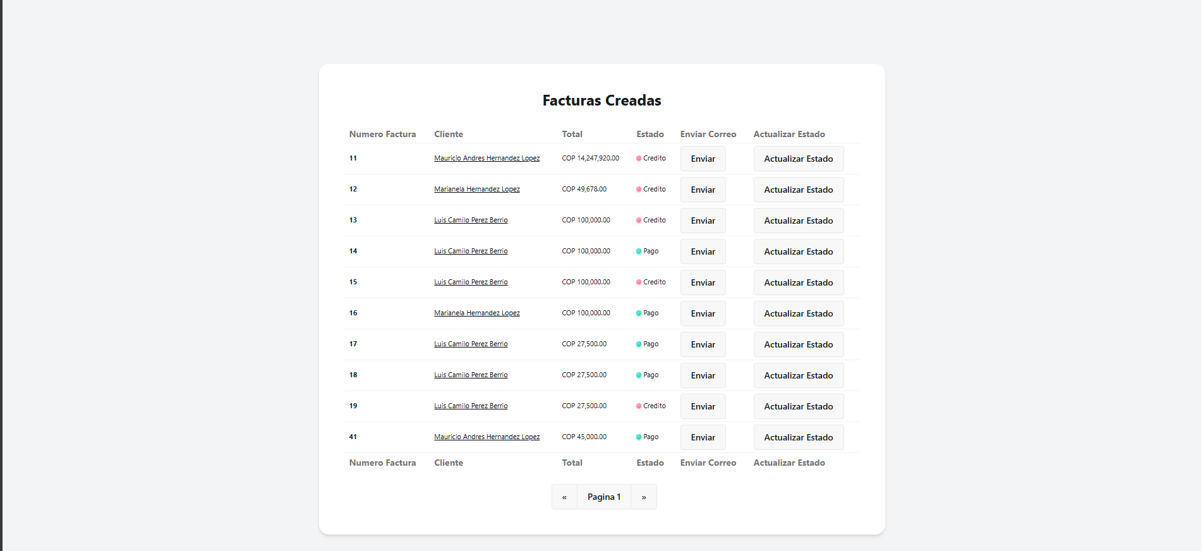The image size is (1203, 551).
Task: Update status of invoice 17
Action: [x=798, y=344]
